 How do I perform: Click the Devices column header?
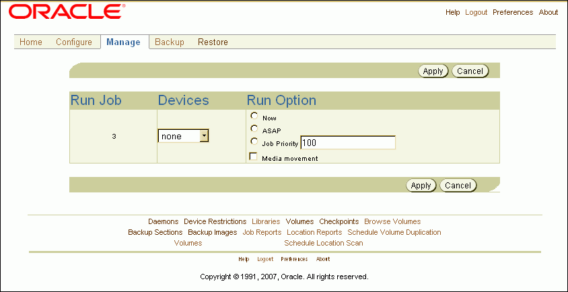[x=183, y=100]
